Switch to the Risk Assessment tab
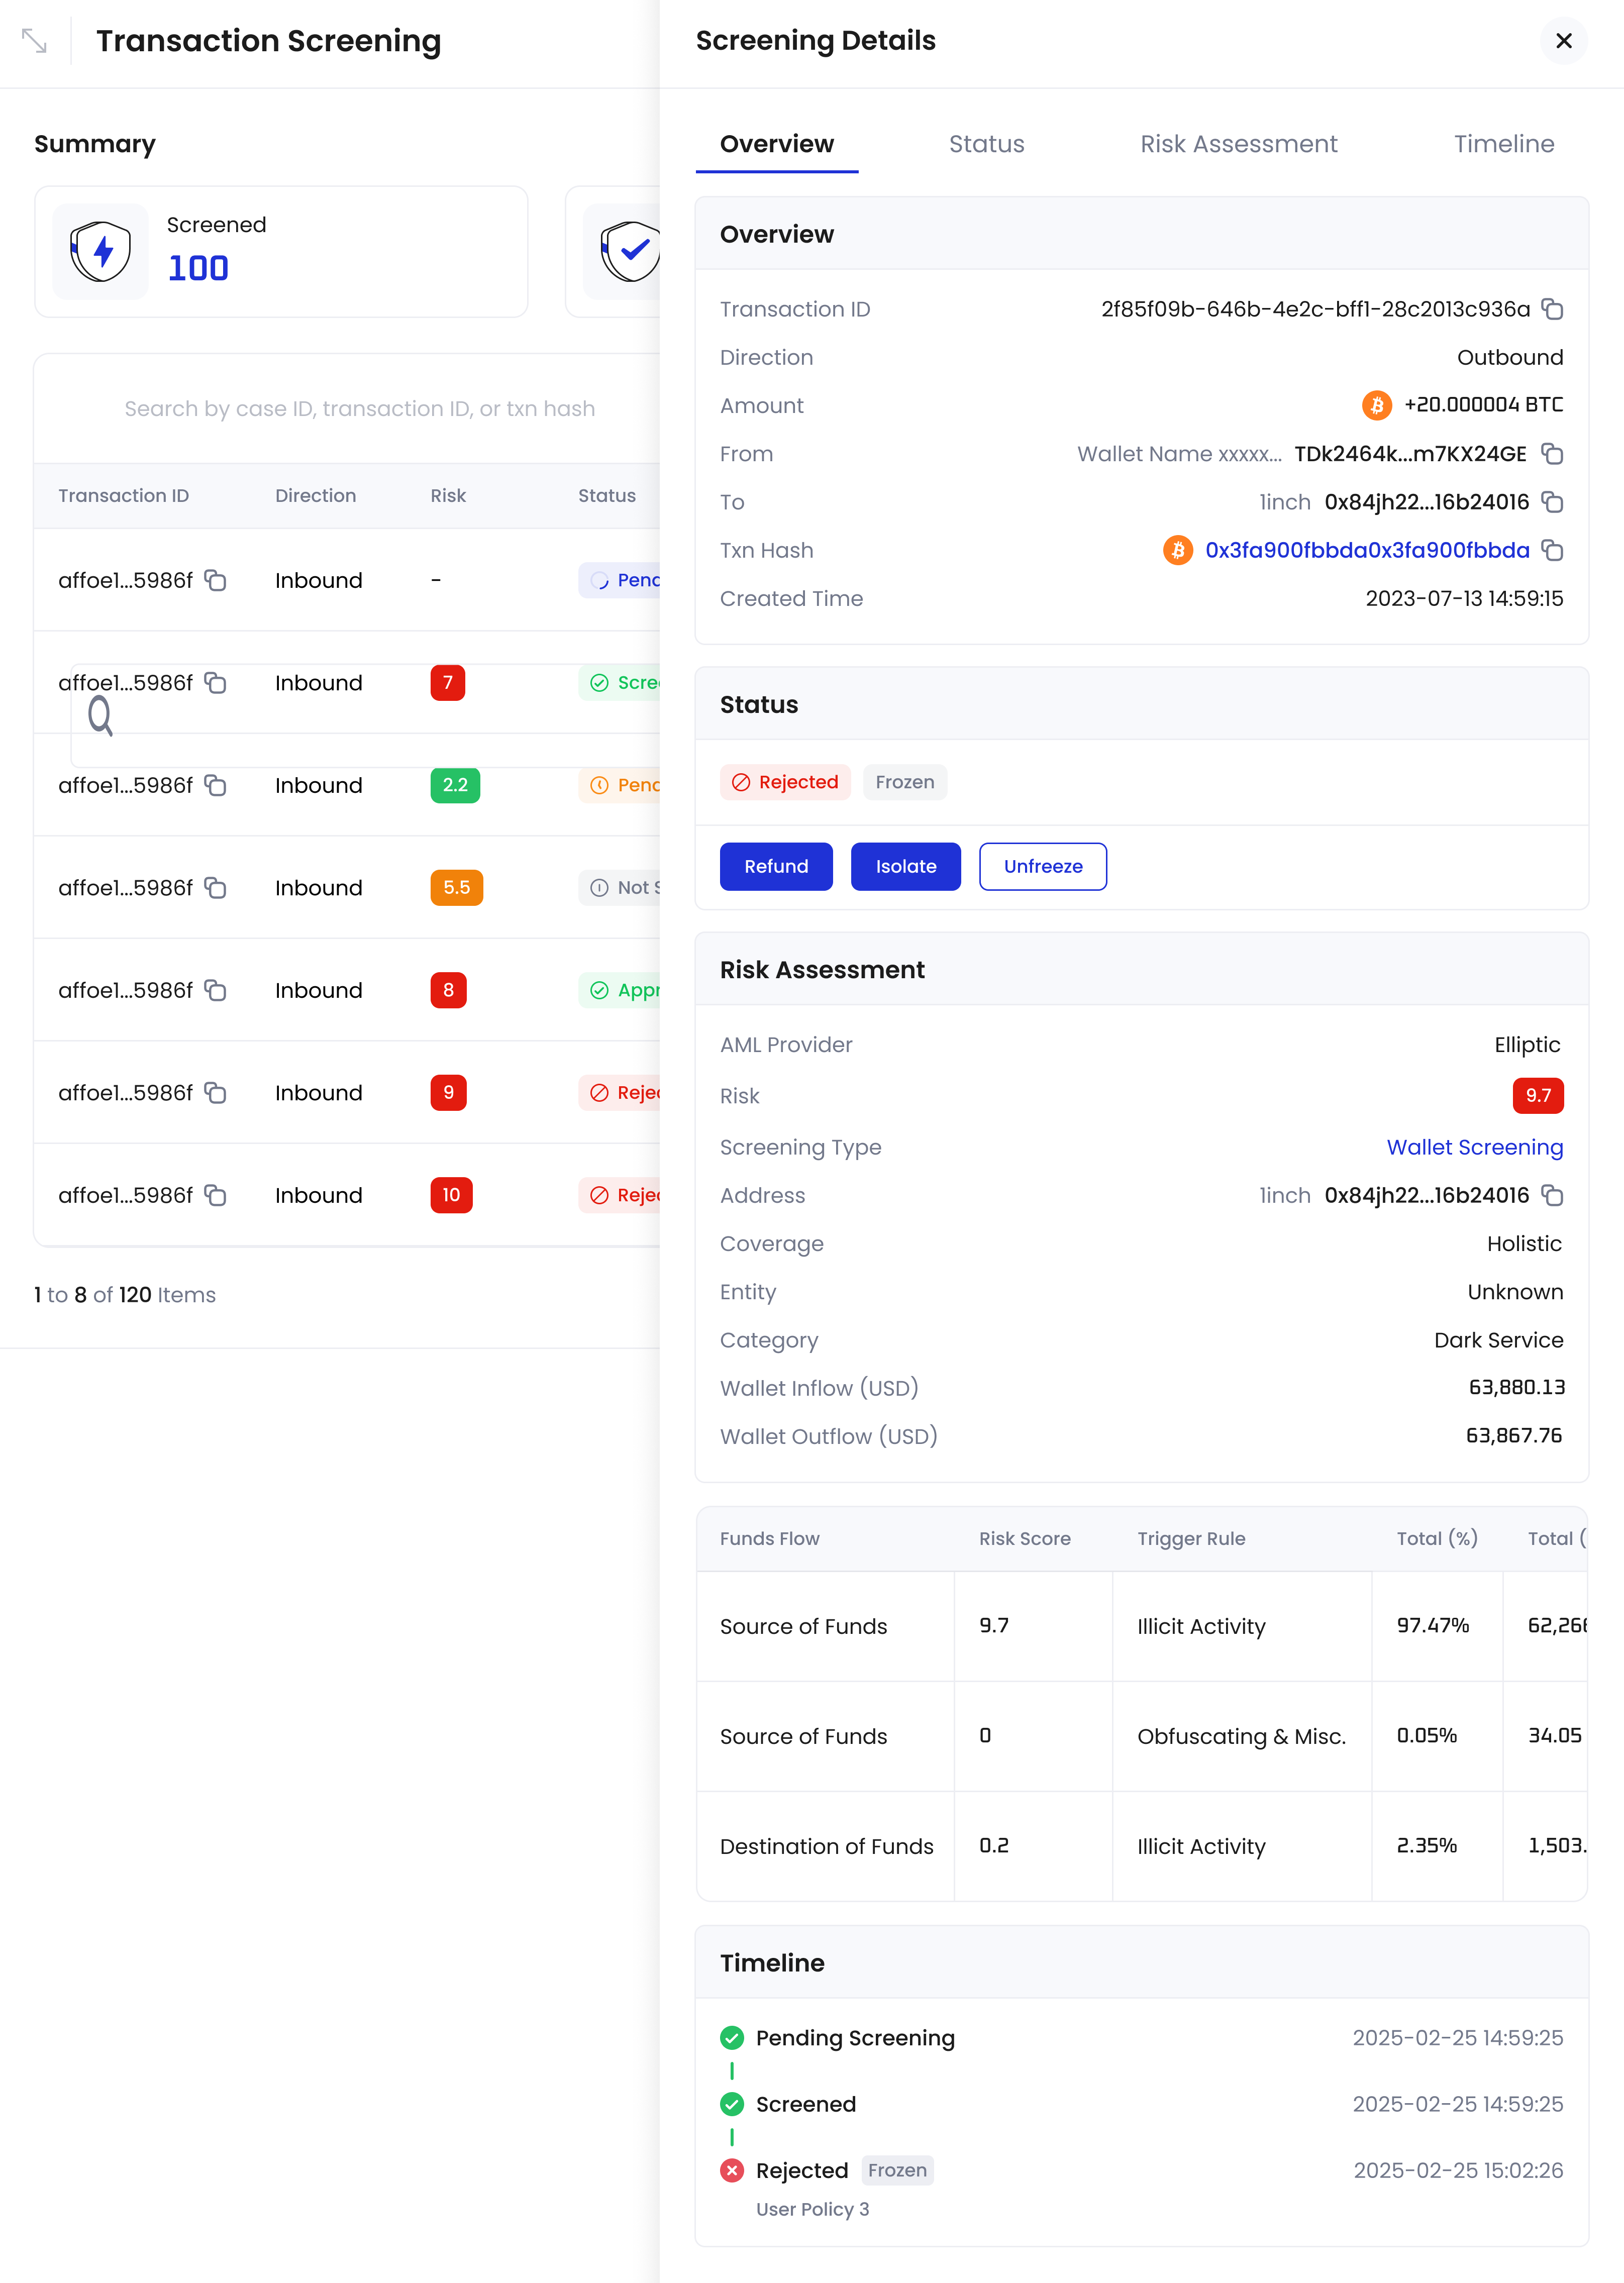 [1239, 144]
